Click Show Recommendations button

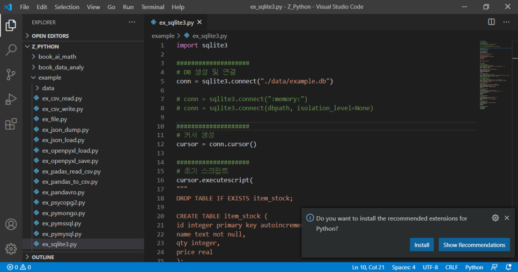click(474, 245)
